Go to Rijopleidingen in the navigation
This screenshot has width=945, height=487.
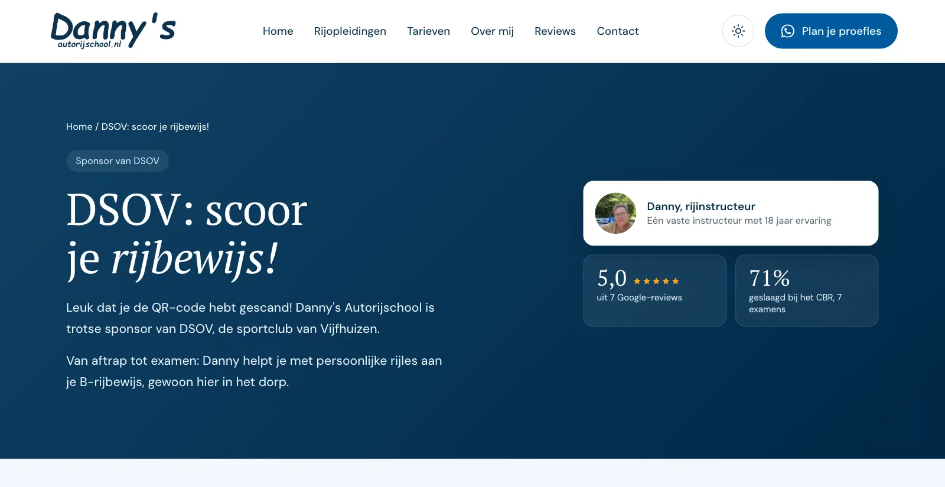click(x=350, y=31)
